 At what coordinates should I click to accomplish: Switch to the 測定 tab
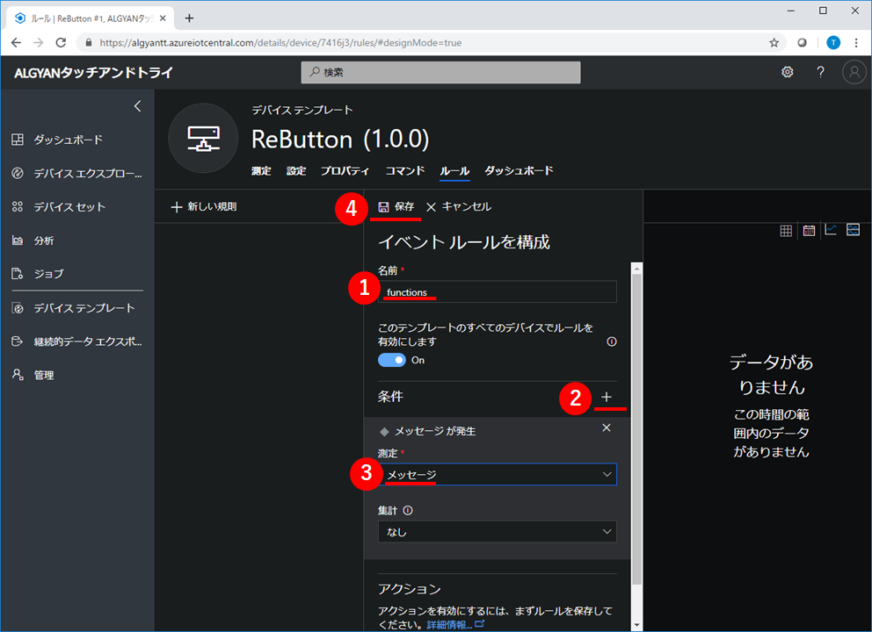point(261,170)
